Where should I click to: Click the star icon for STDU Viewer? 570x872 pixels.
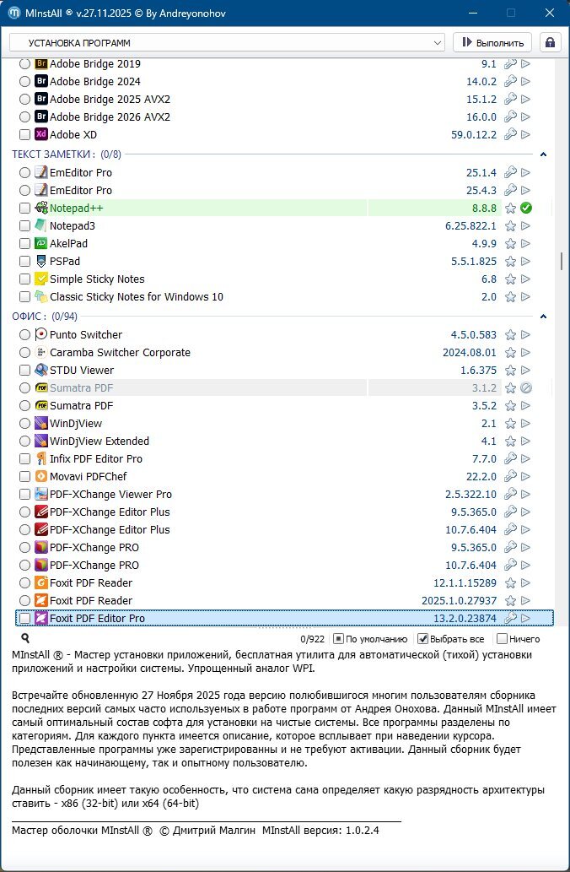tap(510, 371)
